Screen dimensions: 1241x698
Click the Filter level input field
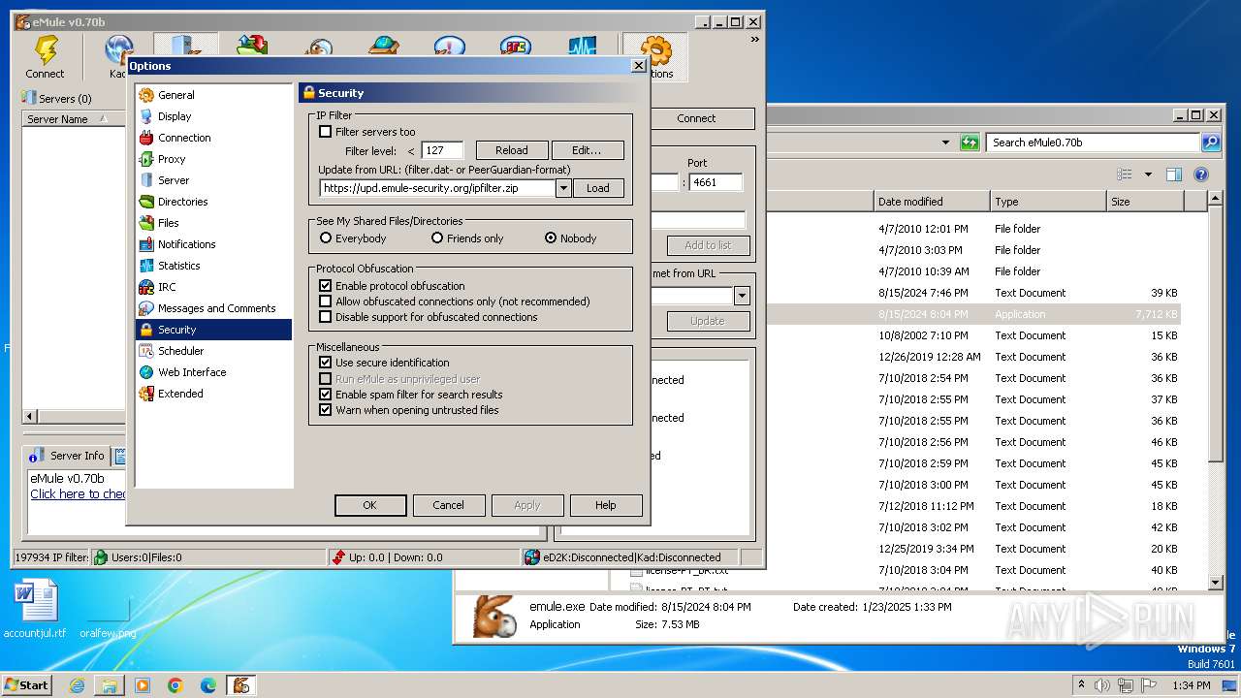tap(442, 150)
